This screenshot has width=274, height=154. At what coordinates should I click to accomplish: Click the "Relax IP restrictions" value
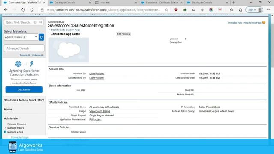[x=209, y=107]
